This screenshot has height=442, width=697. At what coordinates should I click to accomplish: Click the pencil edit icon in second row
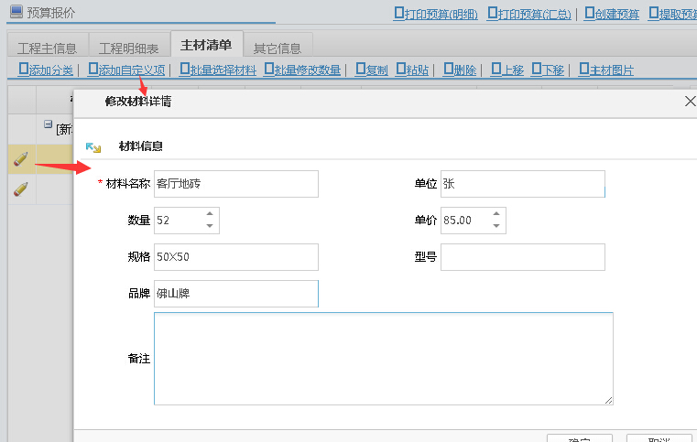pyautogui.click(x=20, y=189)
